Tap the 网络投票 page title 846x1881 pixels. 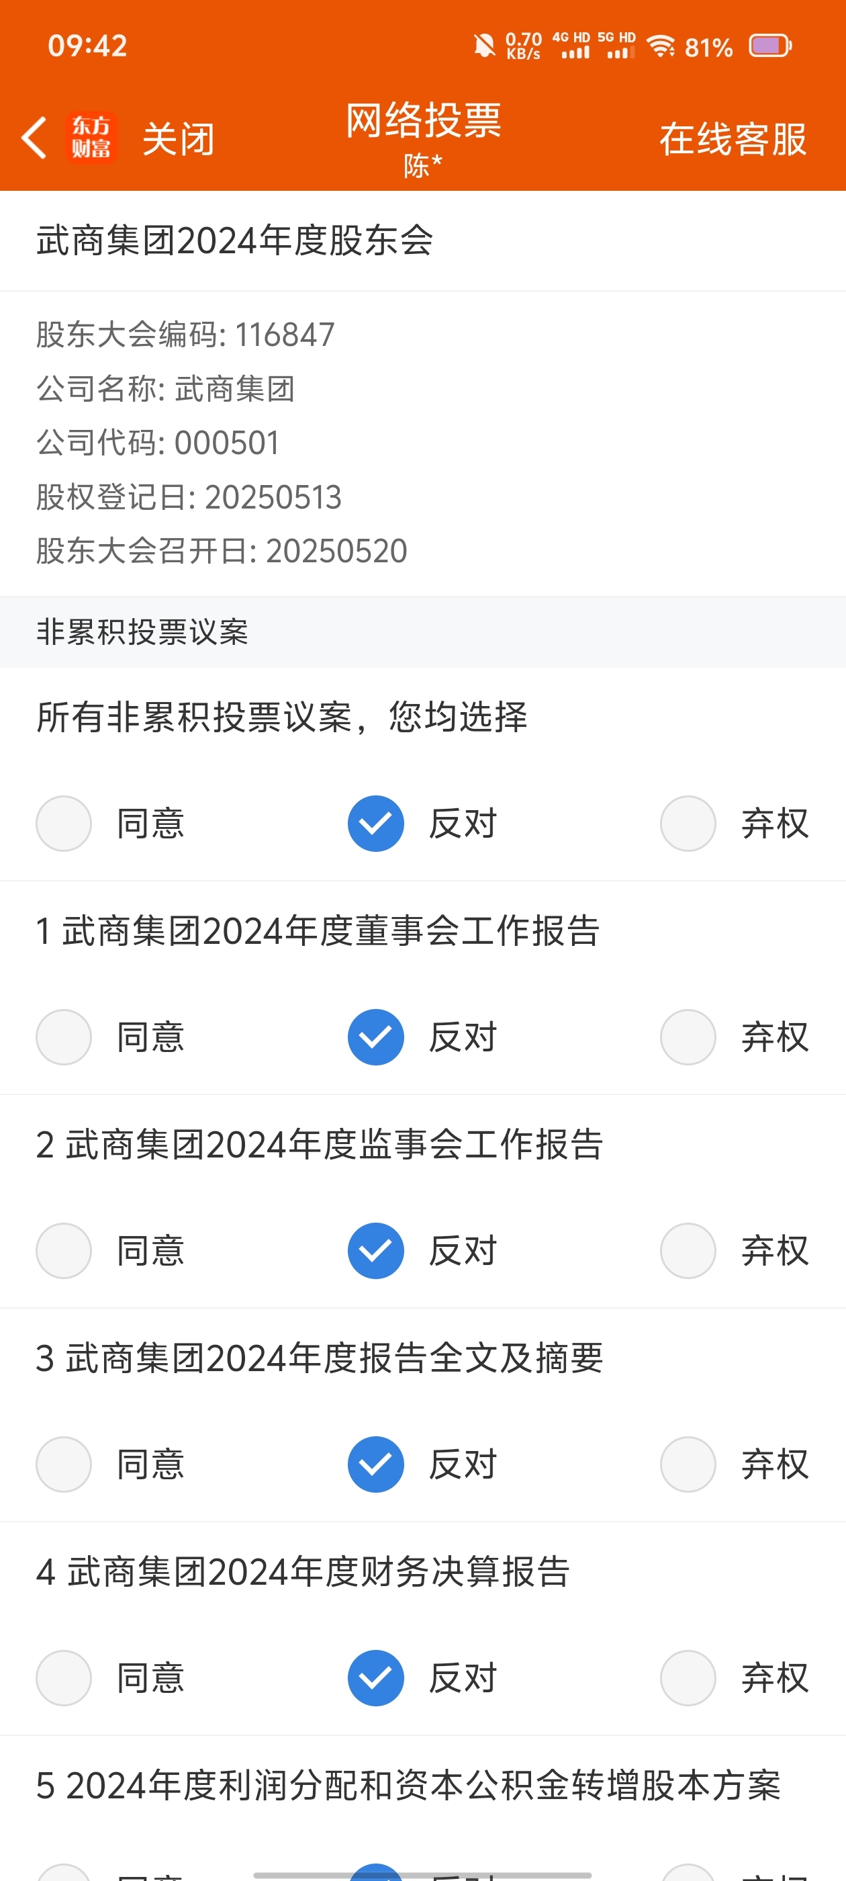click(x=424, y=120)
